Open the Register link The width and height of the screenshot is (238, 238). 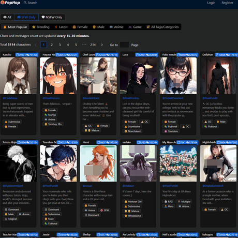tap(227, 3)
